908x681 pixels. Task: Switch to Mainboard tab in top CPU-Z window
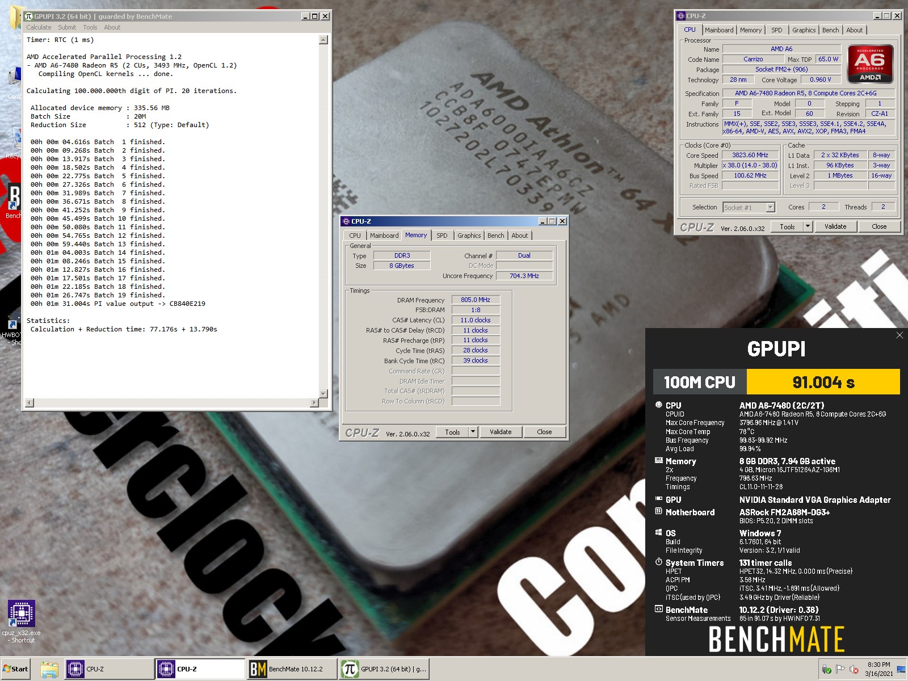coord(719,30)
